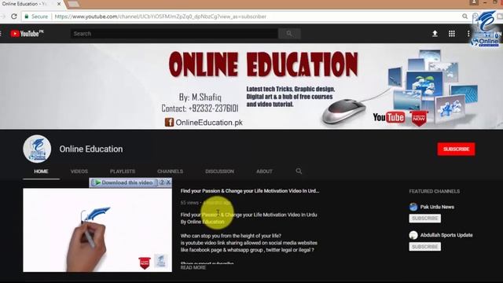The image size is (503, 283).
Task: Expand description with READ MORE
Action: click(193, 267)
